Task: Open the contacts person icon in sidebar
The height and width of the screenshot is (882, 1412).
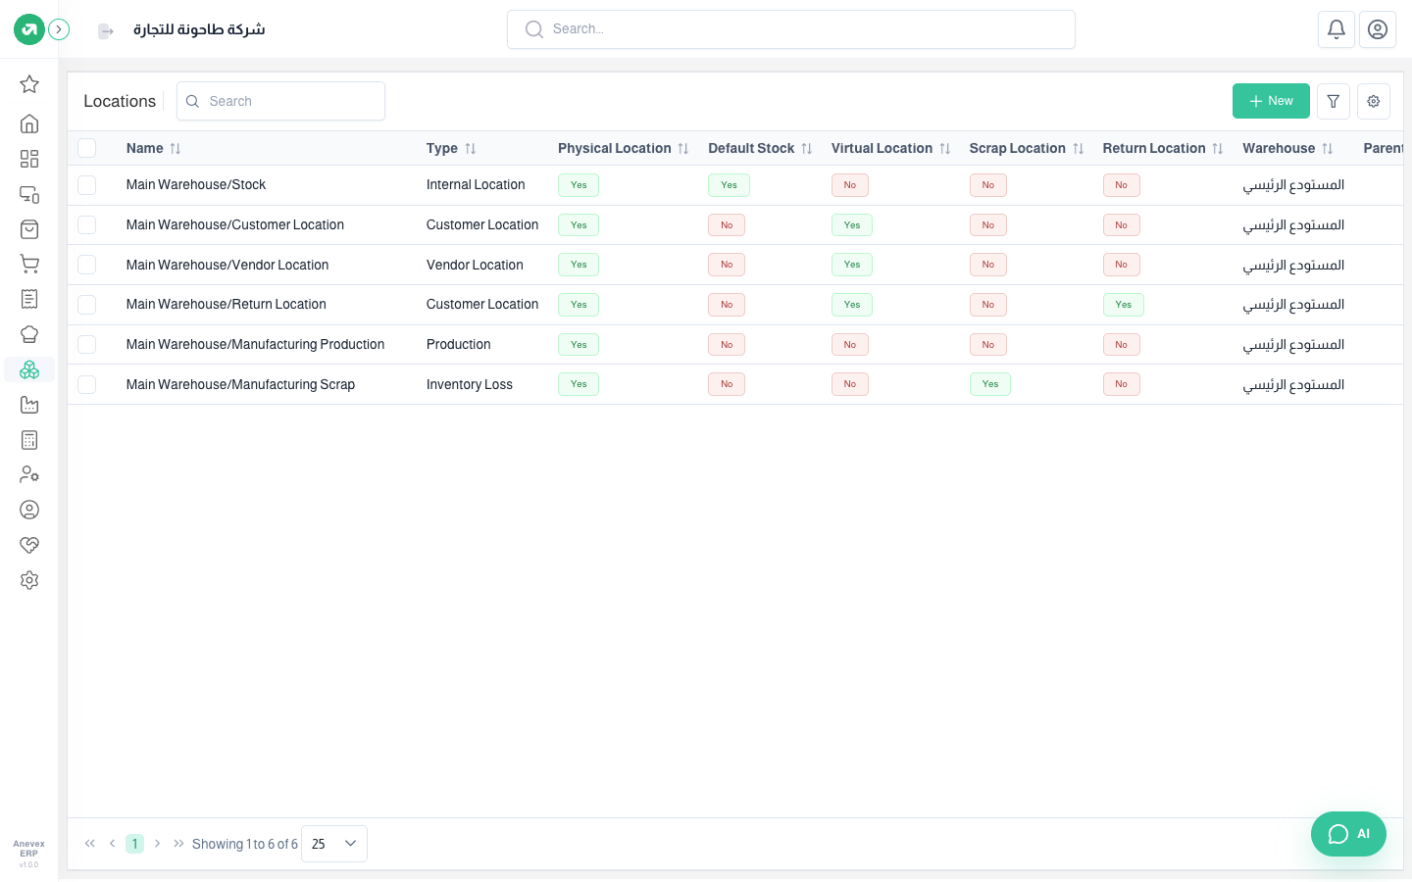Action: (x=29, y=510)
